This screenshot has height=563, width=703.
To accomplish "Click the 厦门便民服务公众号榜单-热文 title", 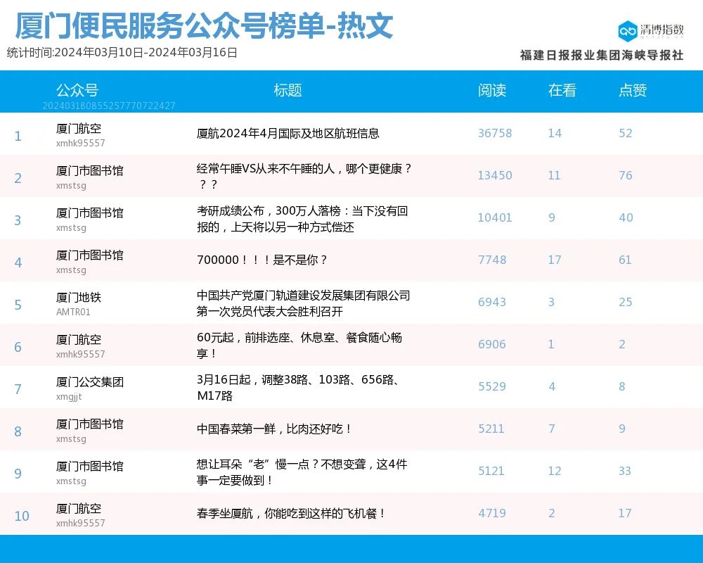I will 202,26.
